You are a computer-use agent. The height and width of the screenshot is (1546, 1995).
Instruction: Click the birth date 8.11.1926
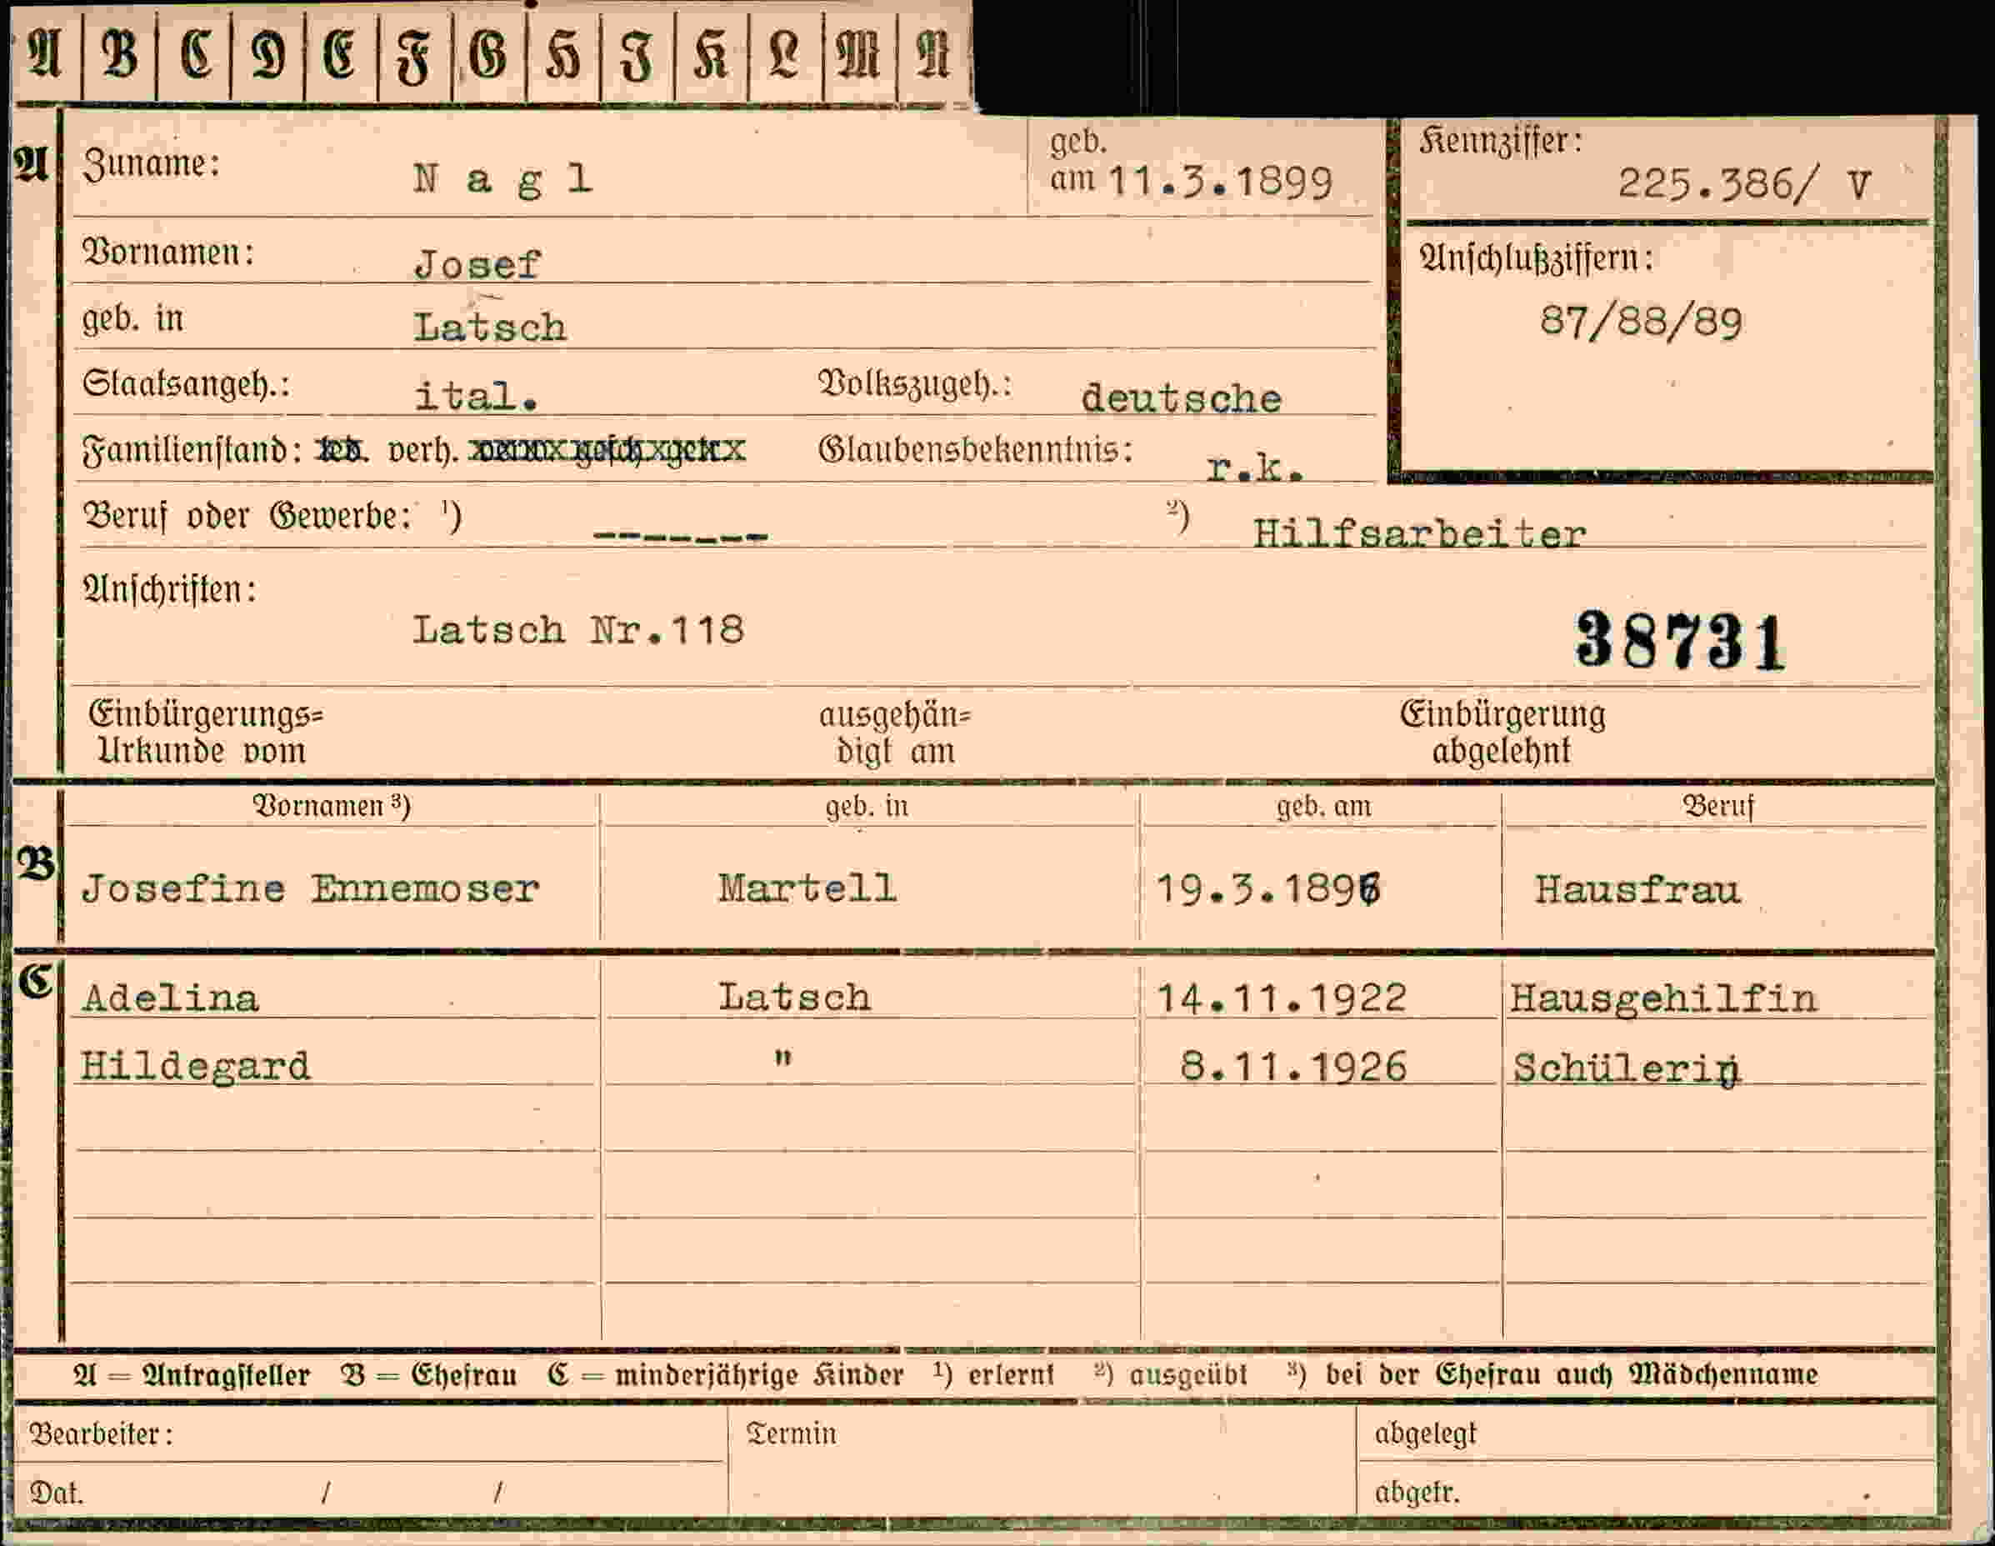(1293, 1066)
